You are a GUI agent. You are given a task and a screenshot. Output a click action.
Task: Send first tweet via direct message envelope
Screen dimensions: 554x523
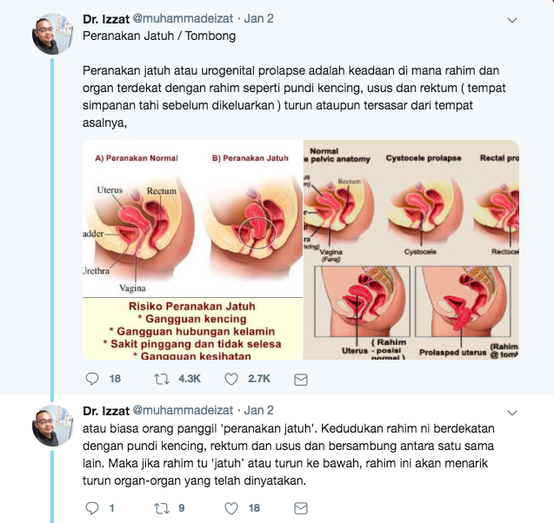pos(301,380)
